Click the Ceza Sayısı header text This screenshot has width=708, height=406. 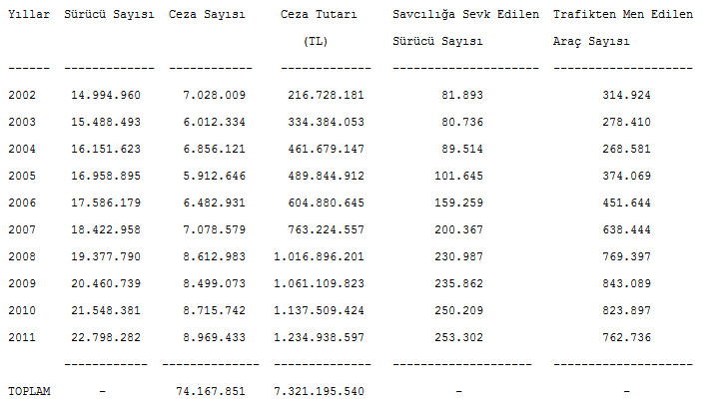[x=207, y=14]
